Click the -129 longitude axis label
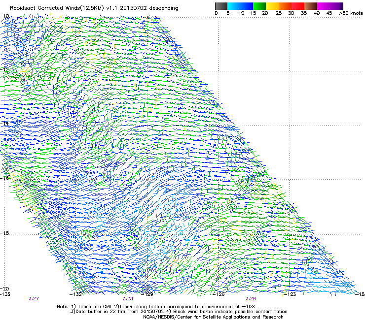This screenshot has width=365, height=320. click(147, 294)
